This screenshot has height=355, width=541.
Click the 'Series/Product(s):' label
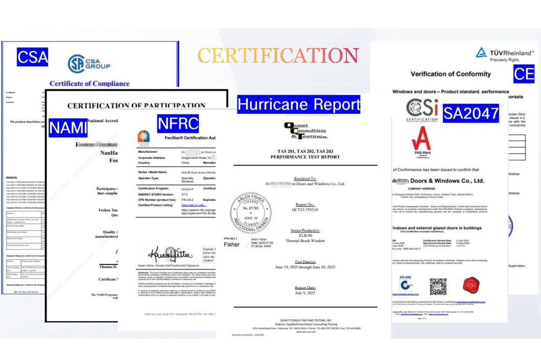pyautogui.click(x=305, y=230)
